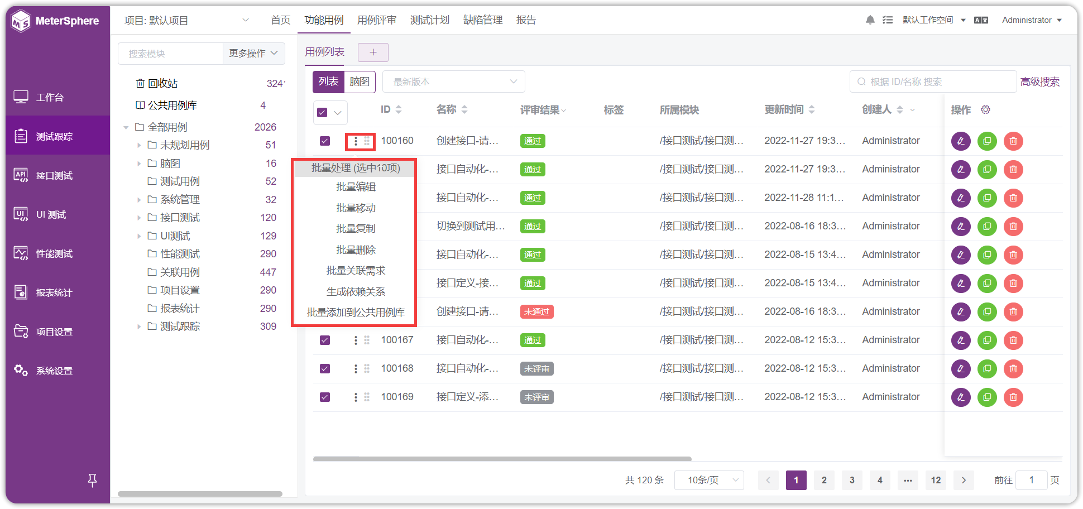Image resolution: width=1083 pixels, height=509 pixels.
Task: Open the 默认工作空间 workspace dropdown
Action: point(934,20)
